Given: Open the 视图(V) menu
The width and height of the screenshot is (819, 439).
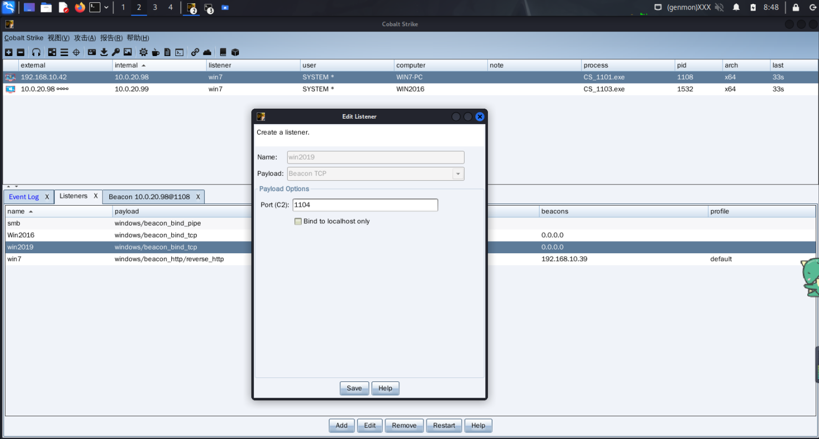Looking at the screenshot, I should tap(59, 38).
